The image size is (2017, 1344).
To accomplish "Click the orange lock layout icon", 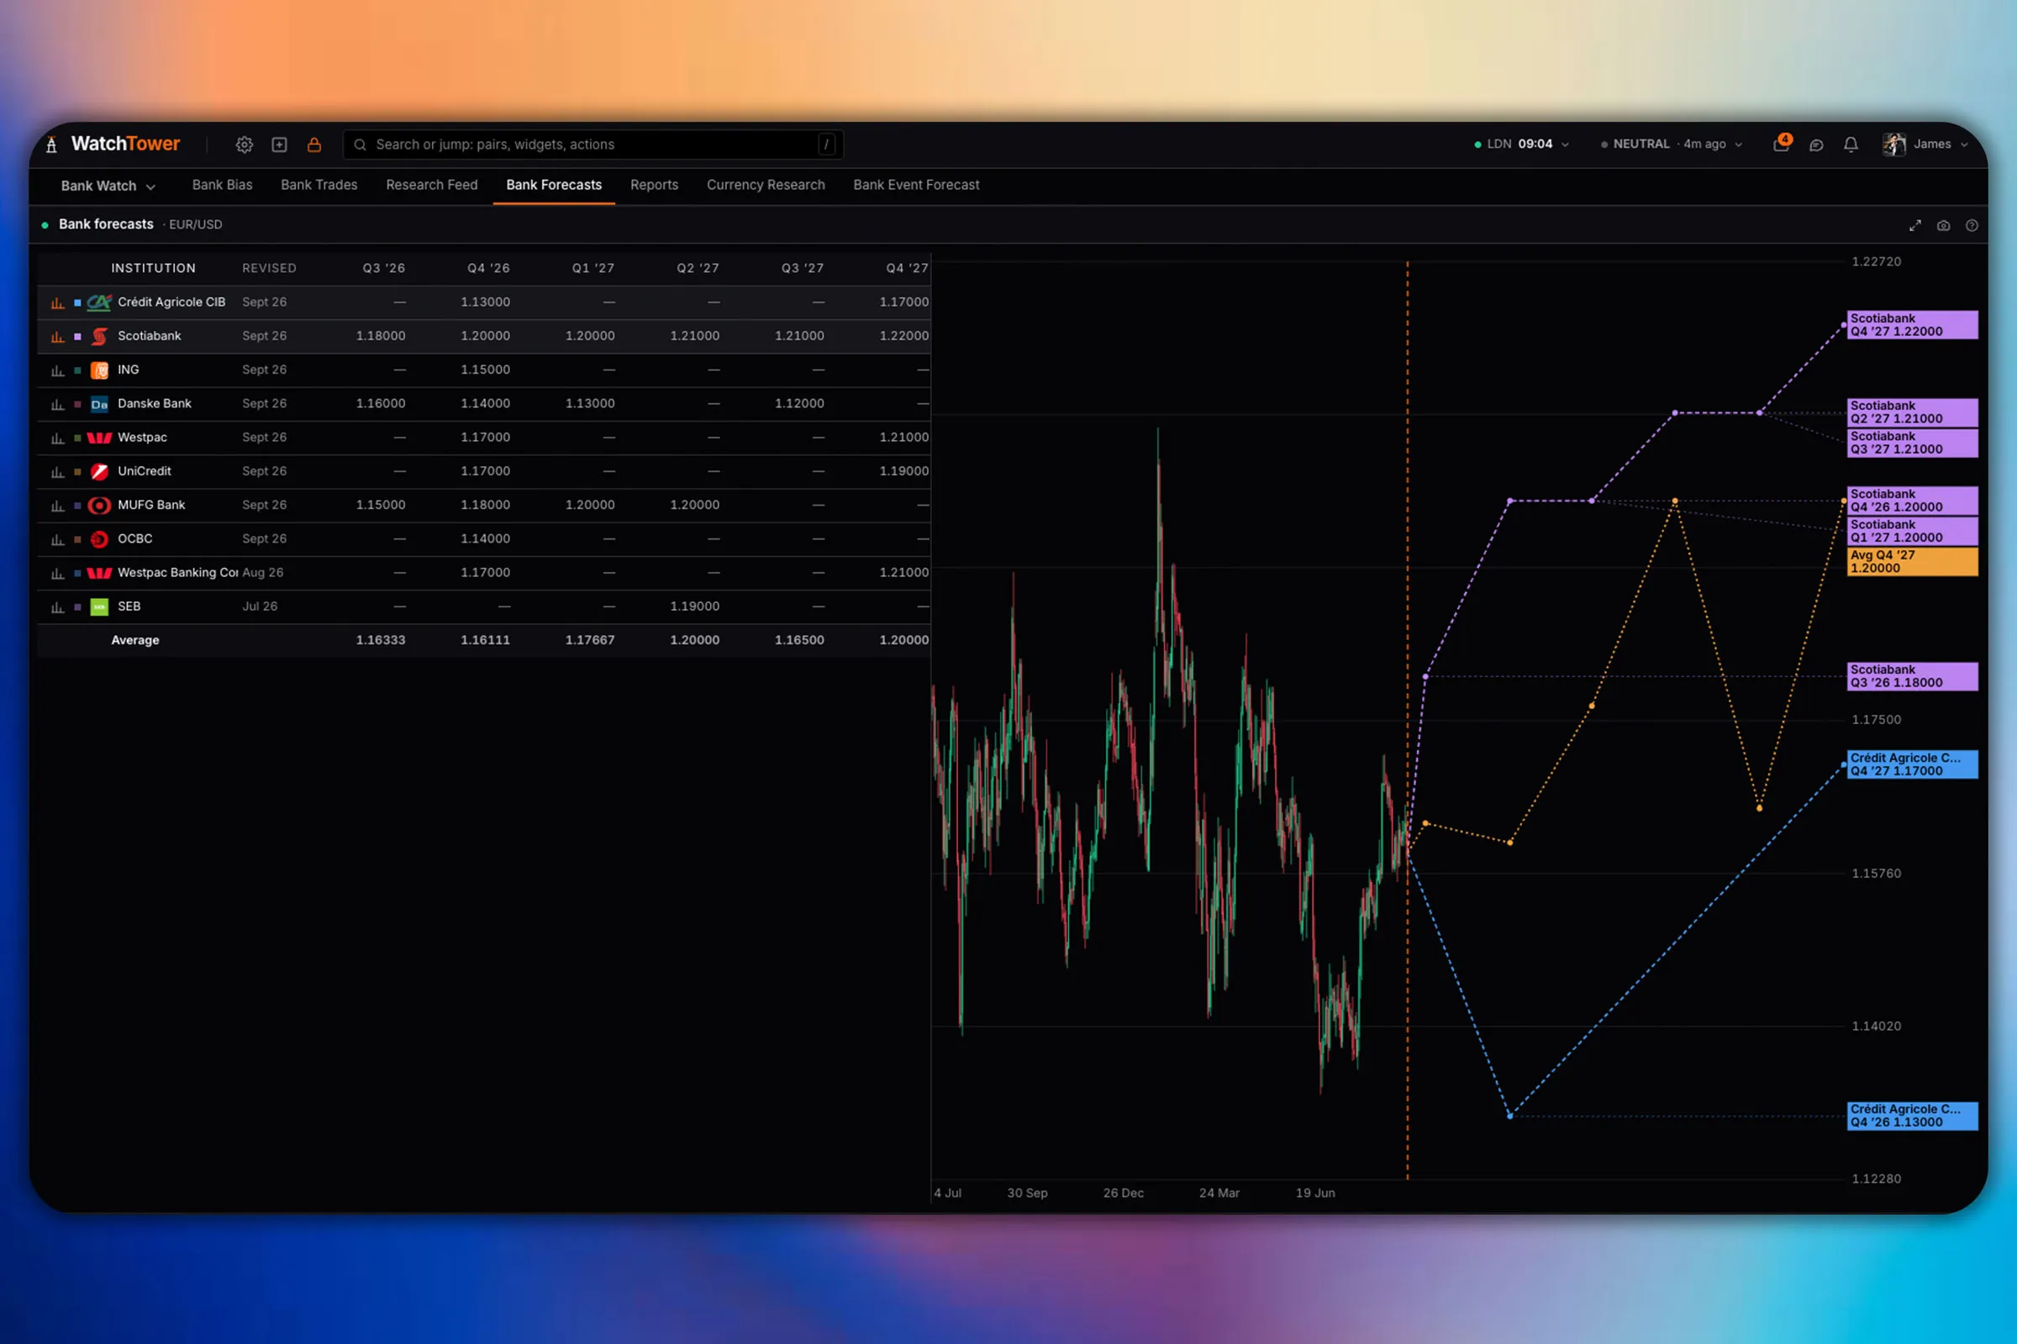I will click(x=314, y=144).
